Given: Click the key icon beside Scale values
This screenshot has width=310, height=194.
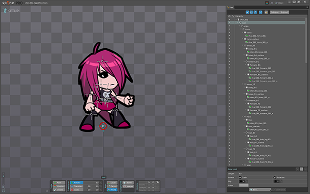Looking at the screenshot, I should pyautogui.click(x=101, y=190).
